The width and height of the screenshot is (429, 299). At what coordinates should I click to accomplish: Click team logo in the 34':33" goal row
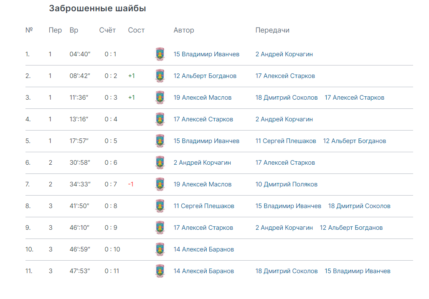point(160,184)
